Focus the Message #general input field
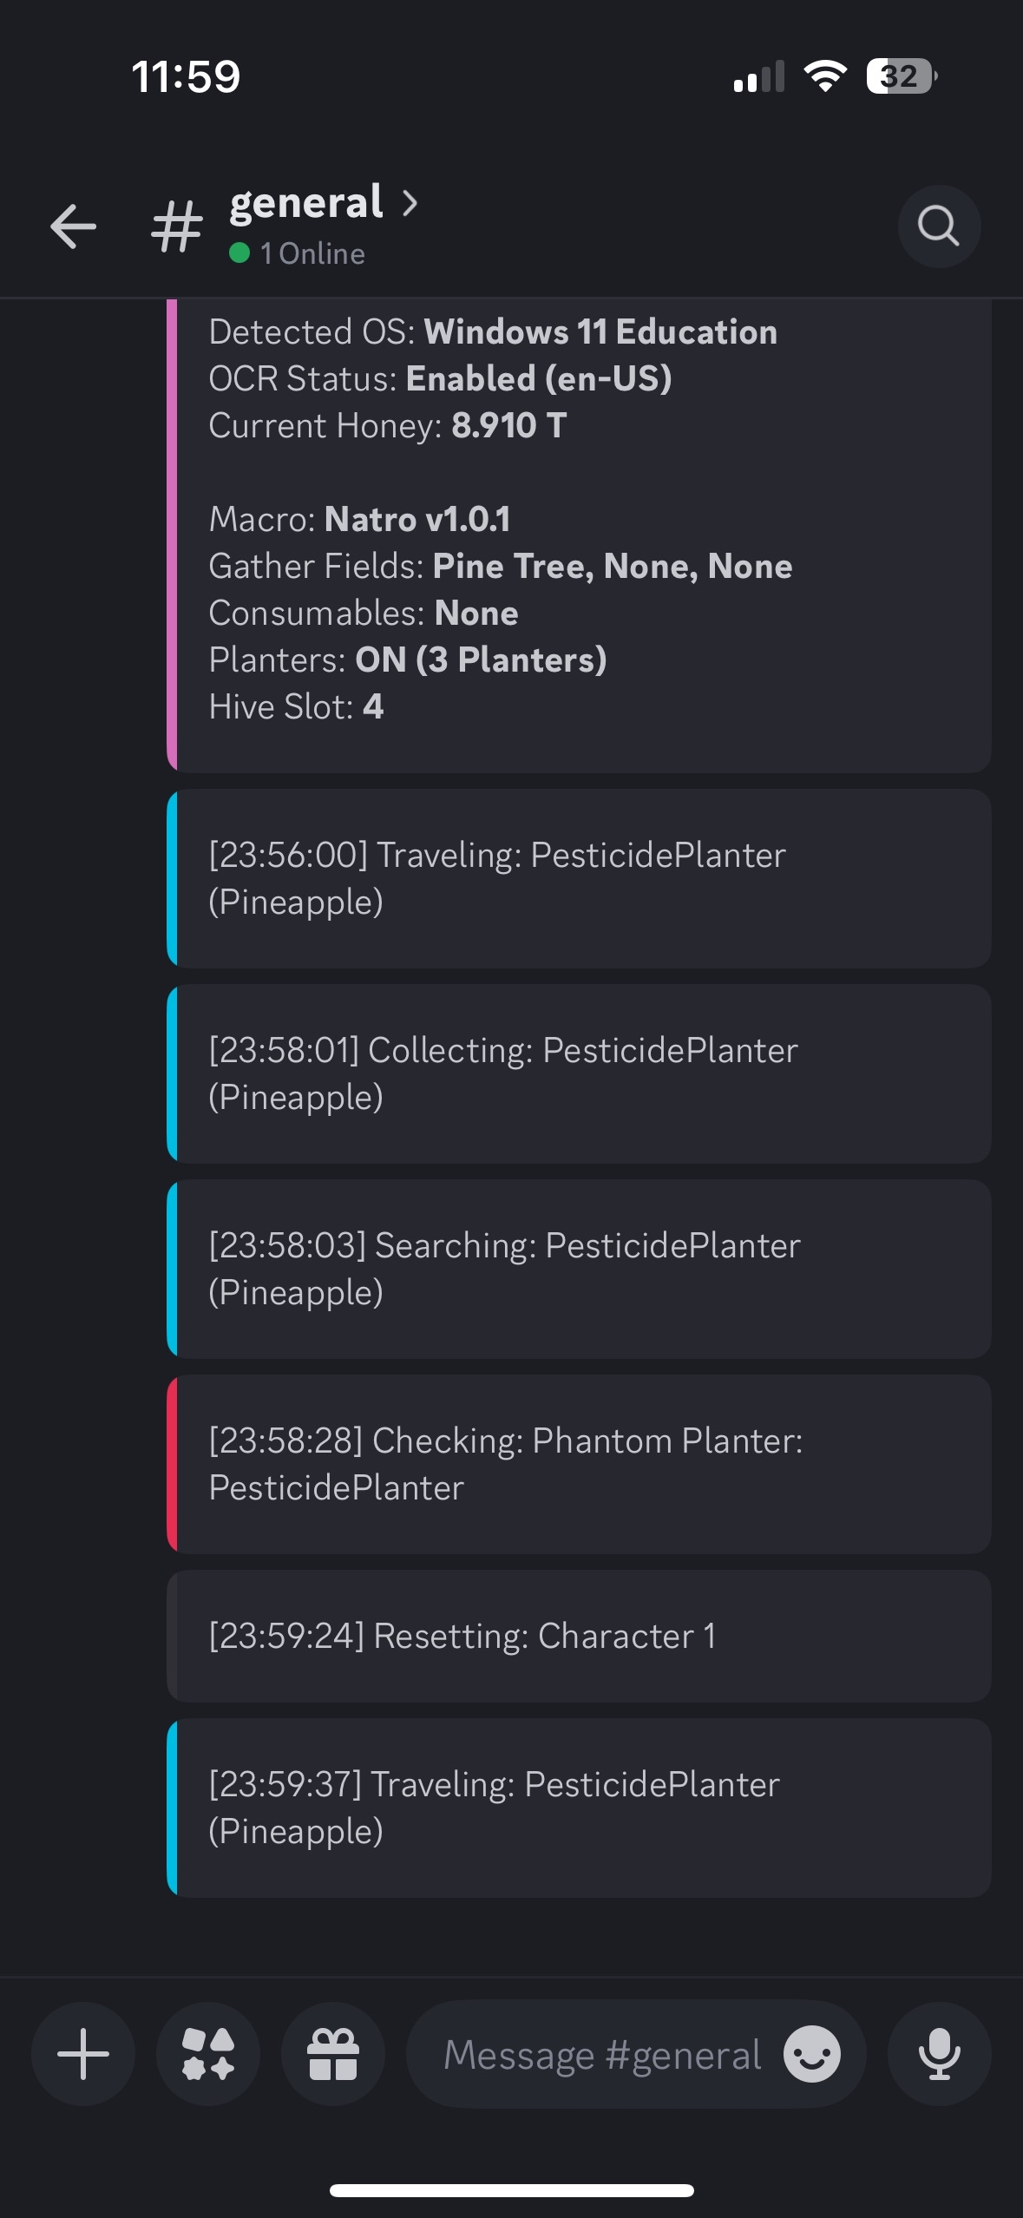Viewport: 1023px width, 2218px height. [x=602, y=2054]
